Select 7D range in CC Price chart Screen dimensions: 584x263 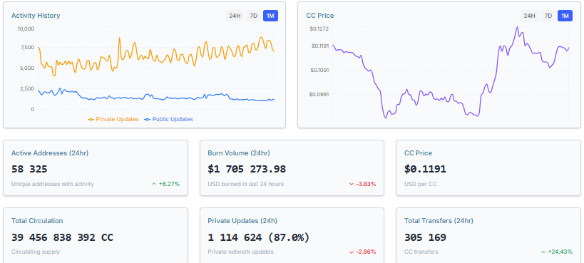[x=548, y=16]
